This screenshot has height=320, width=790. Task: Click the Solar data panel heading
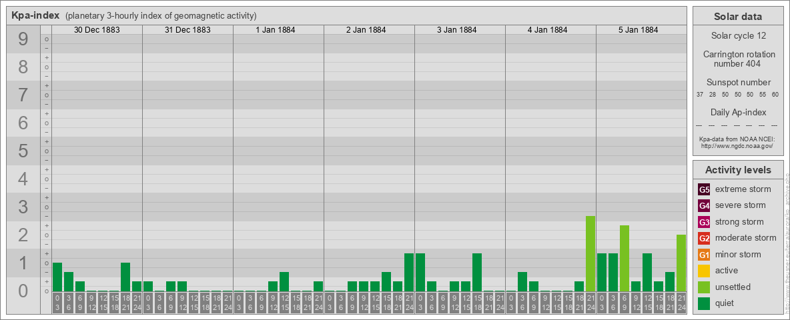pyautogui.click(x=738, y=17)
